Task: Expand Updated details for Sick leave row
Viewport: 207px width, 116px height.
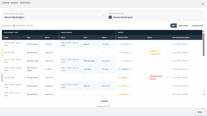Action: 131,69
